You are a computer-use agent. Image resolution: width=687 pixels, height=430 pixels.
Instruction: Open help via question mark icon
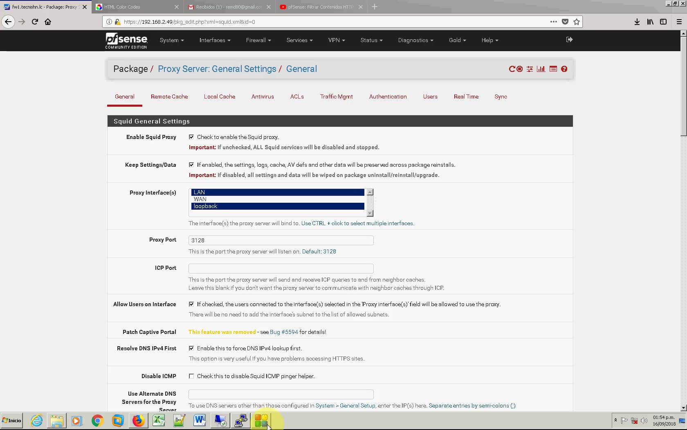(x=564, y=69)
